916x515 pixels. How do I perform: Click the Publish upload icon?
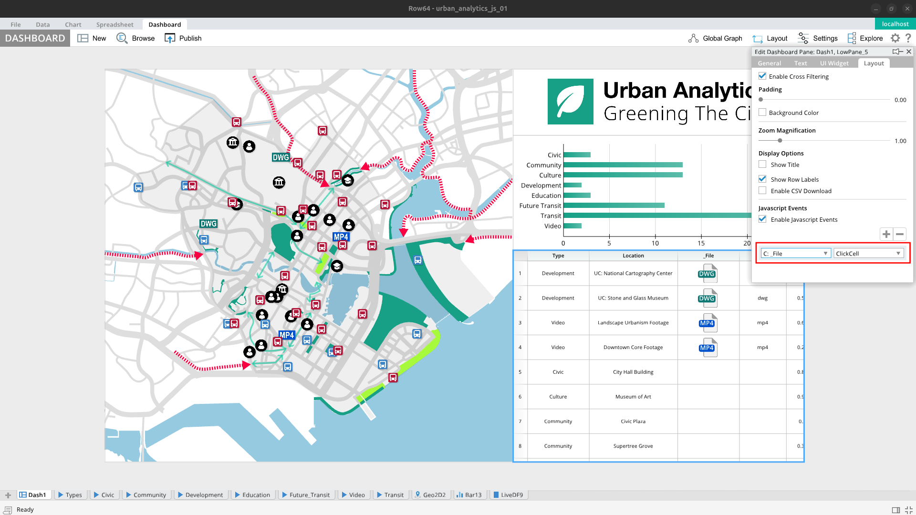point(170,38)
